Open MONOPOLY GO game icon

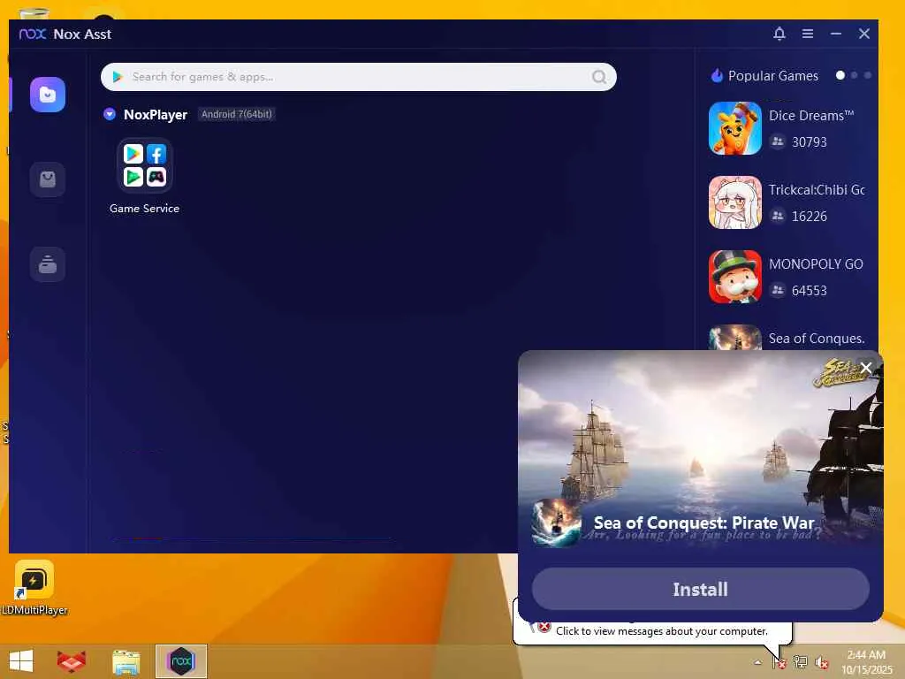pyautogui.click(x=734, y=277)
